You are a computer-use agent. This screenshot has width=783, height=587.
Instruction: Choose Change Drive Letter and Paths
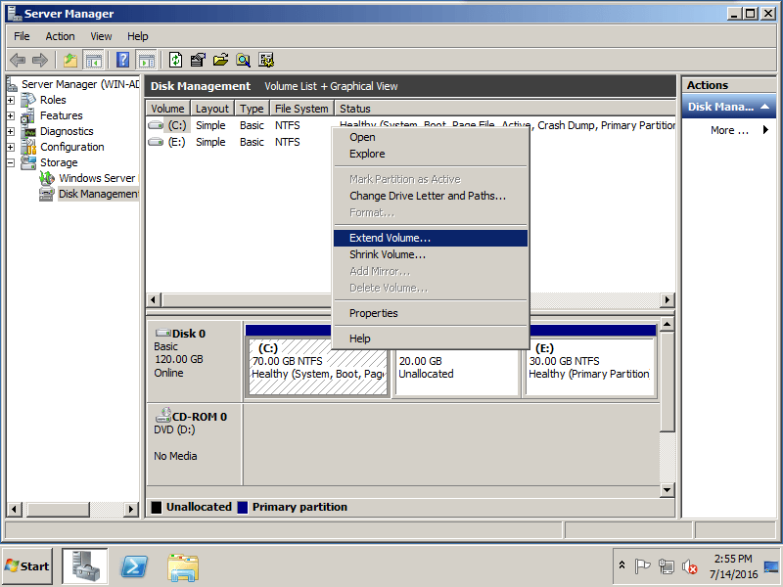[x=431, y=196]
